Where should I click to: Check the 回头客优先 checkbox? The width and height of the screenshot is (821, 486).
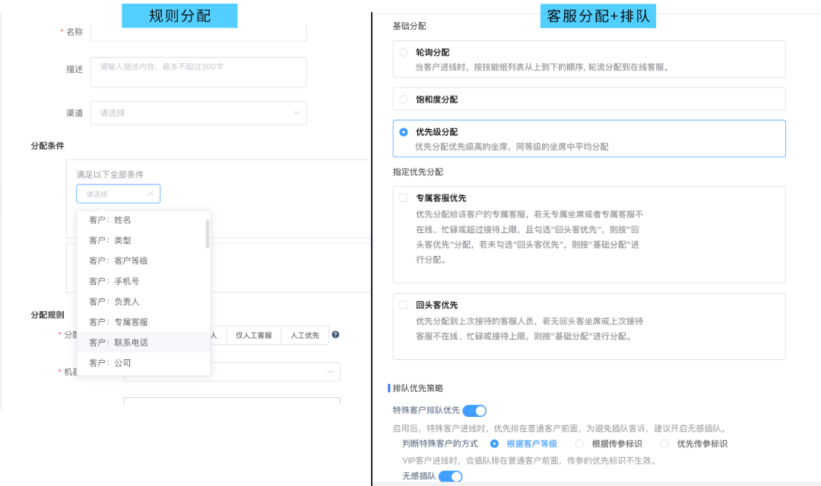coord(404,305)
